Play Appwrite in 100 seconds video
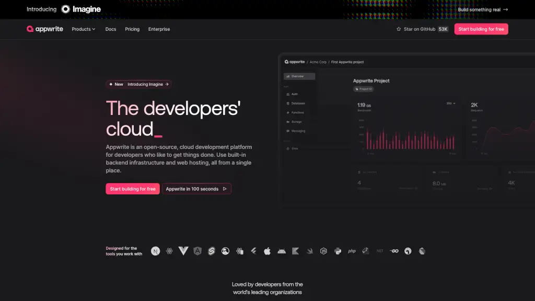Image resolution: width=535 pixels, height=301 pixels. pyautogui.click(x=196, y=189)
